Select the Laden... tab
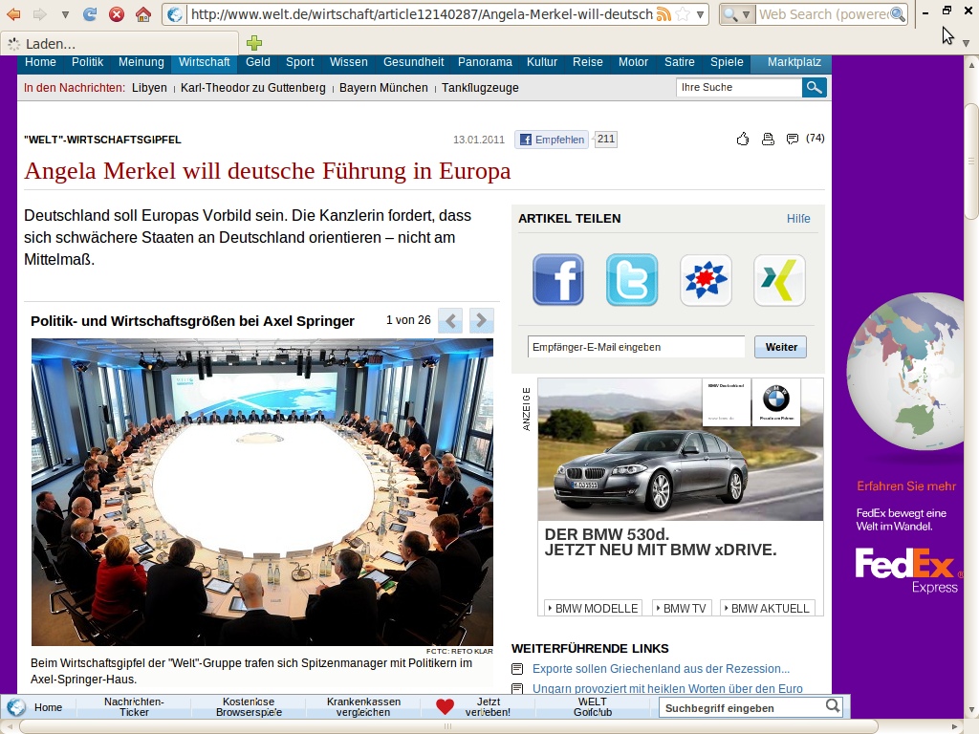The image size is (979, 734). click(x=120, y=44)
